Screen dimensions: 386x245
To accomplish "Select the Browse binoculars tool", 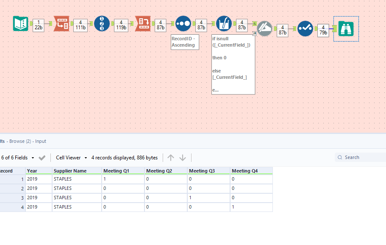I will (x=346, y=28).
